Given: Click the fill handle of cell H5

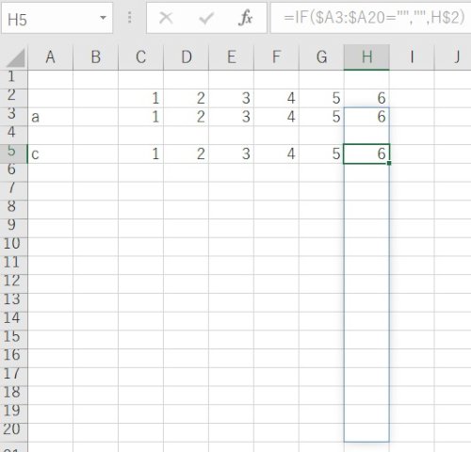Looking at the screenshot, I should (x=389, y=163).
